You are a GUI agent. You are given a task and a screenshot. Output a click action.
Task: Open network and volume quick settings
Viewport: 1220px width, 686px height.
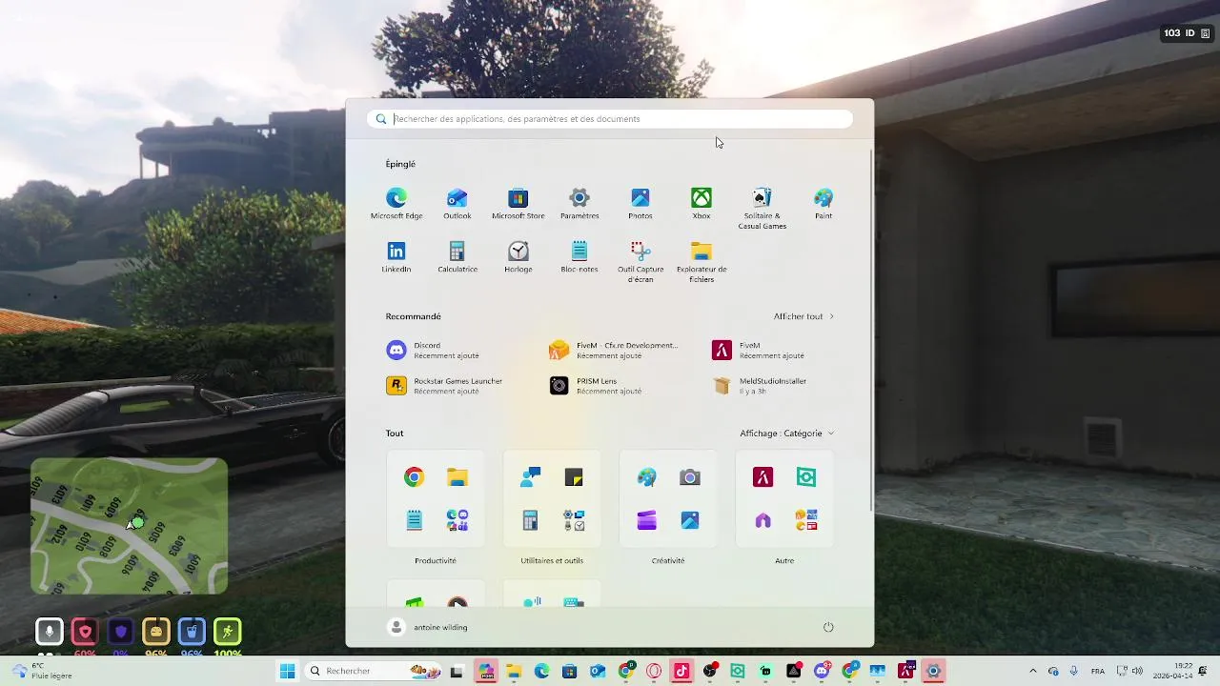1128,671
